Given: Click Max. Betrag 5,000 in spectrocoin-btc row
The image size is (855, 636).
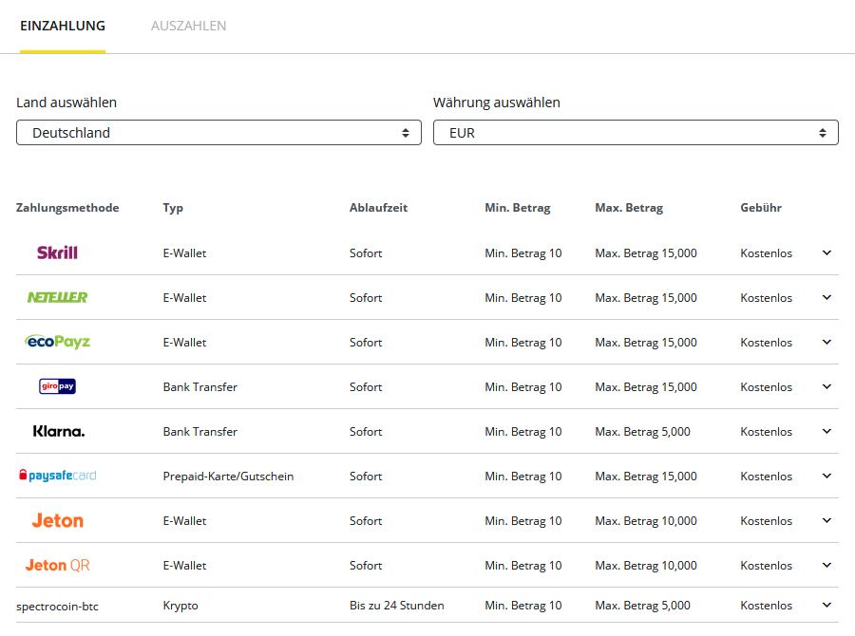Looking at the screenshot, I should tap(642, 606).
